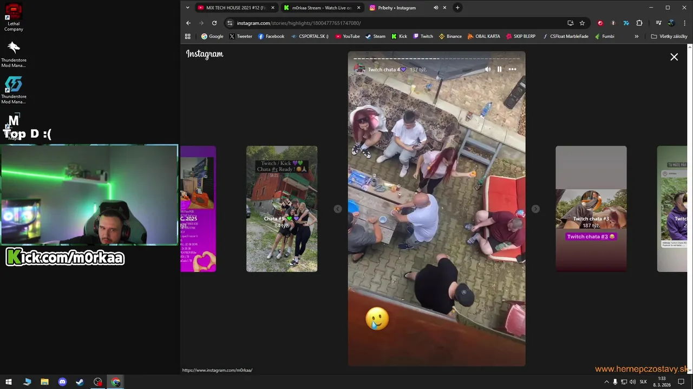693x389 pixels.
Task: Open the tab search dropdown arrow
Action: pyautogui.click(x=187, y=8)
